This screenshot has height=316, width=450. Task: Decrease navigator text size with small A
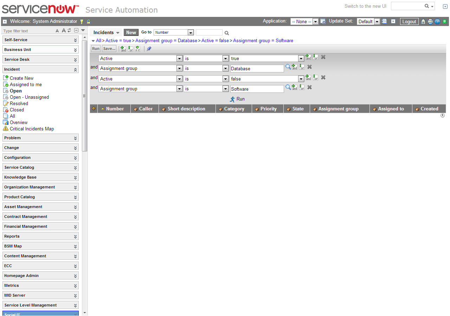tap(57, 31)
